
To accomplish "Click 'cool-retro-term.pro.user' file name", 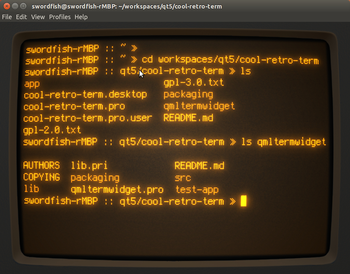I will point(88,118).
